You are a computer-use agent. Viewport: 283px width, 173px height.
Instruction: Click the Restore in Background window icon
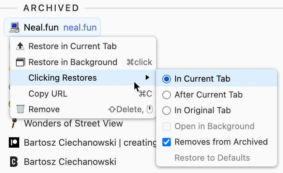(20, 62)
